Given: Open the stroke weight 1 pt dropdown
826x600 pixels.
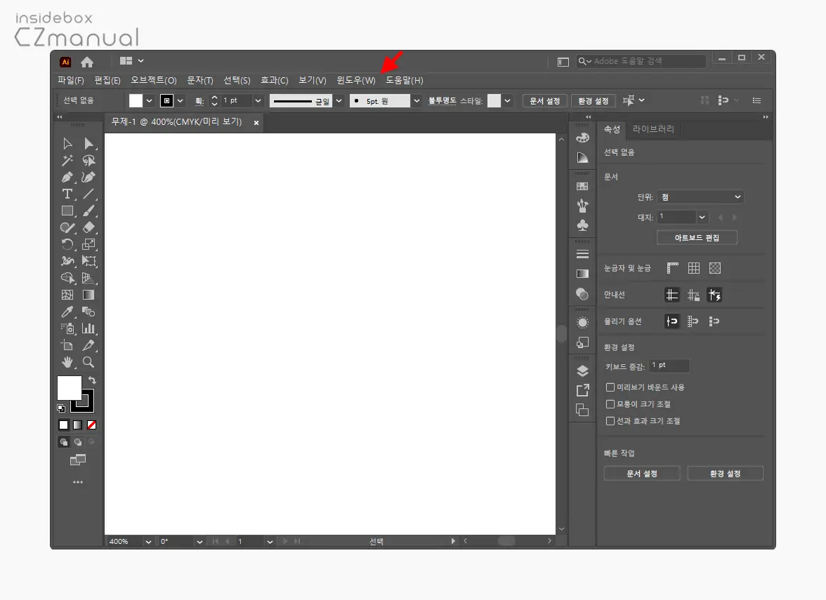Looking at the screenshot, I should point(258,100).
